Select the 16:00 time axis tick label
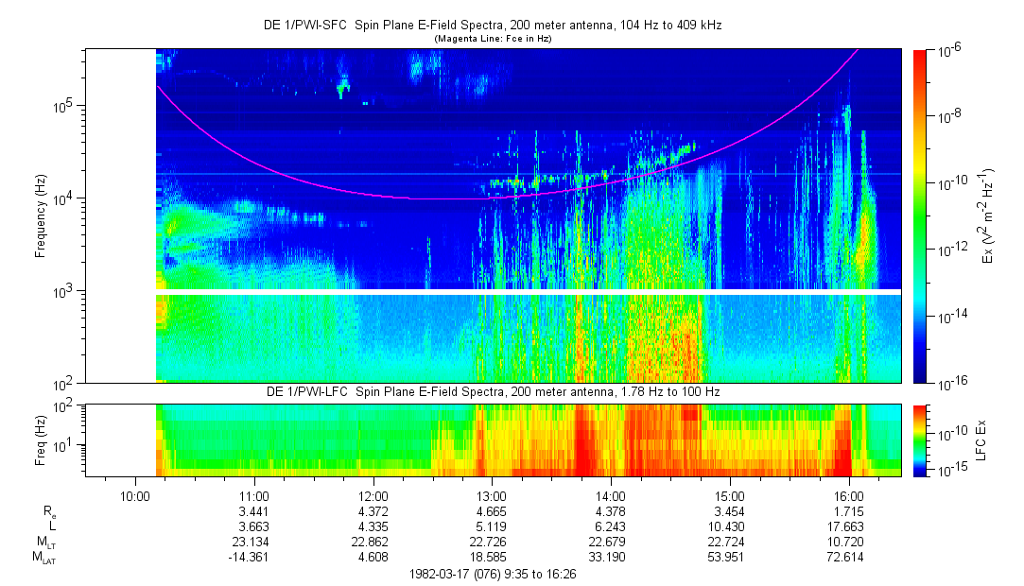The image size is (1024, 586). click(849, 494)
